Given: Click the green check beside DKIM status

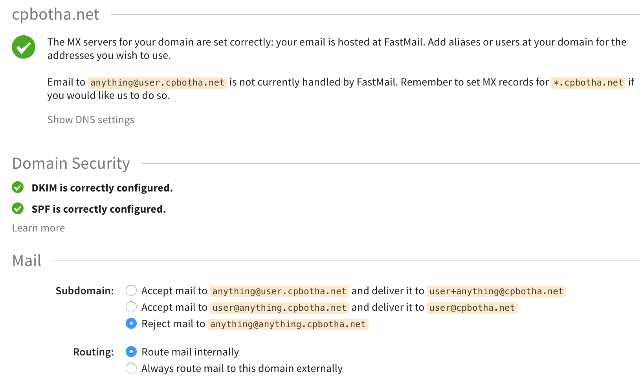Looking at the screenshot, I should (x=18, y=188).
